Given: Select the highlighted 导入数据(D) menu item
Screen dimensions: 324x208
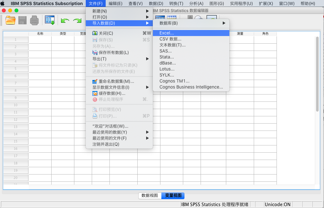Looking at the screenshot, I should (x=119, y=23).
